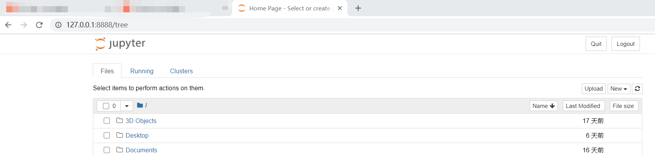Tick the Desktop folder checkbox
This screenshot has width=655, height=155.
[x=107, y=135]
